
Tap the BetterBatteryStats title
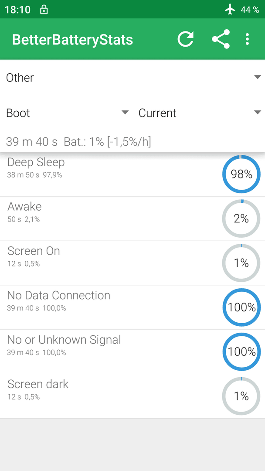pos(72,40)
